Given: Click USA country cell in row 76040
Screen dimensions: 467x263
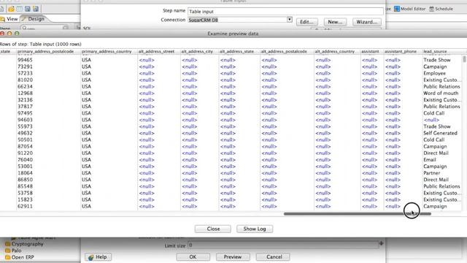Looking at the screenshot, I should pos(86,159).
